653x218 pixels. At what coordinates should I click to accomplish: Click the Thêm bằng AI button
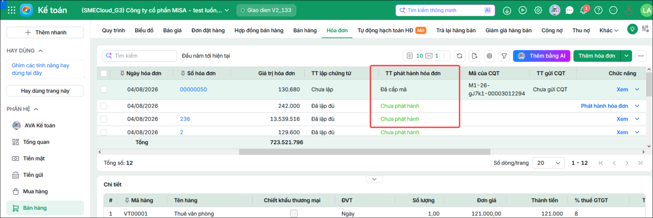pos(542,56)
